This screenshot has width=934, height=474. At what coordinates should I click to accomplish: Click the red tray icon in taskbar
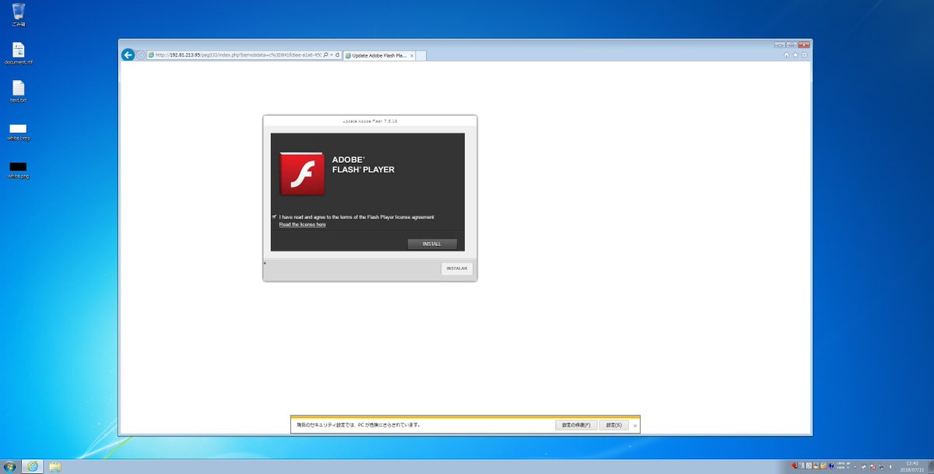click(794, 465)
